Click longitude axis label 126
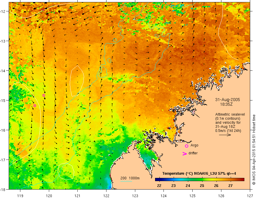 point(221,196)
